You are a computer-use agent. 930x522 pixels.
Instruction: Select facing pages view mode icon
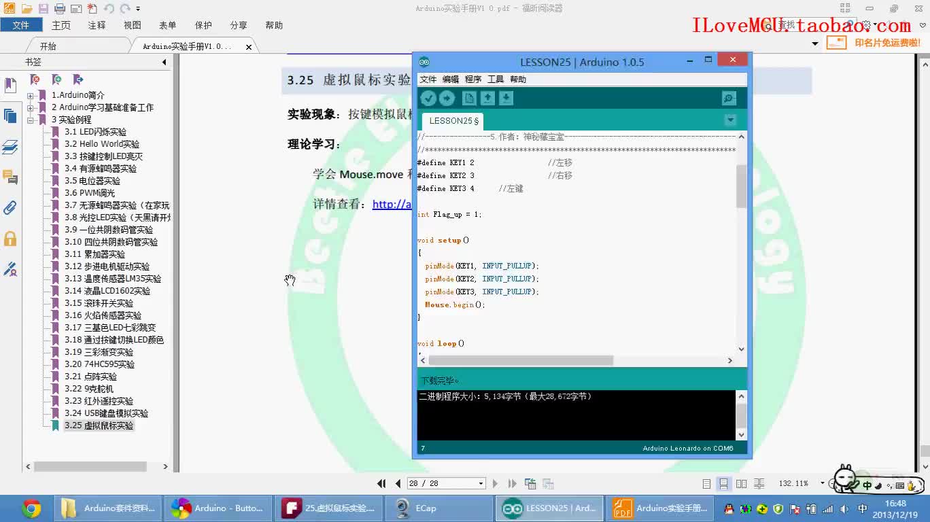pyautogui.click(x=741, y=484)
